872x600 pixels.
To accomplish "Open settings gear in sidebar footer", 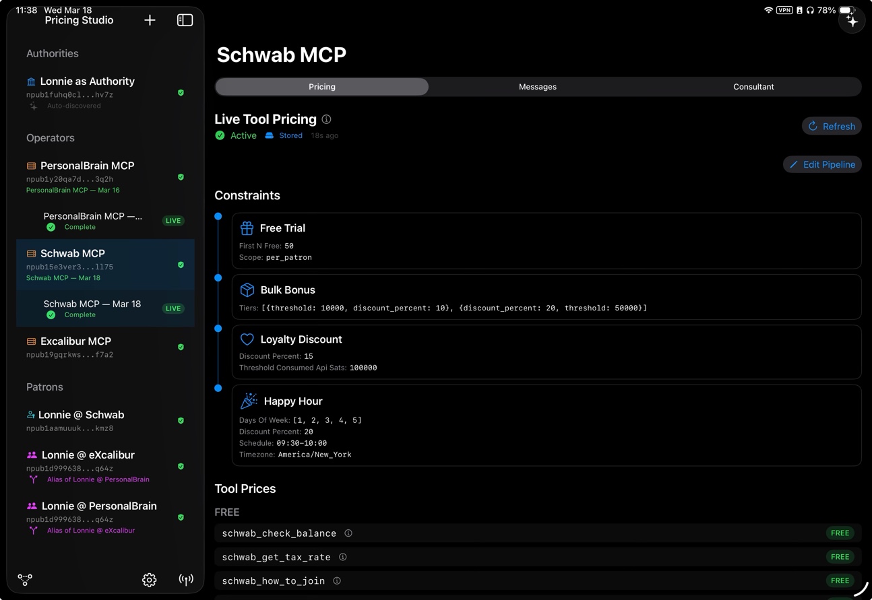I will (x=149, y=579).
